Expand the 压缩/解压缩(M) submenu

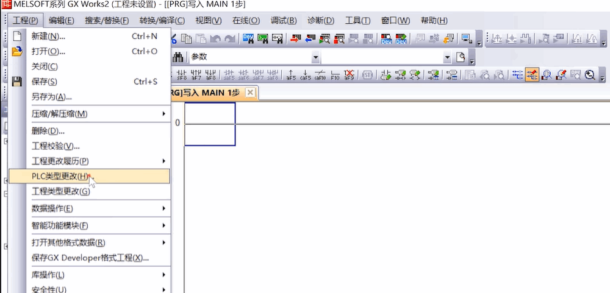click(x=164, y=114)
